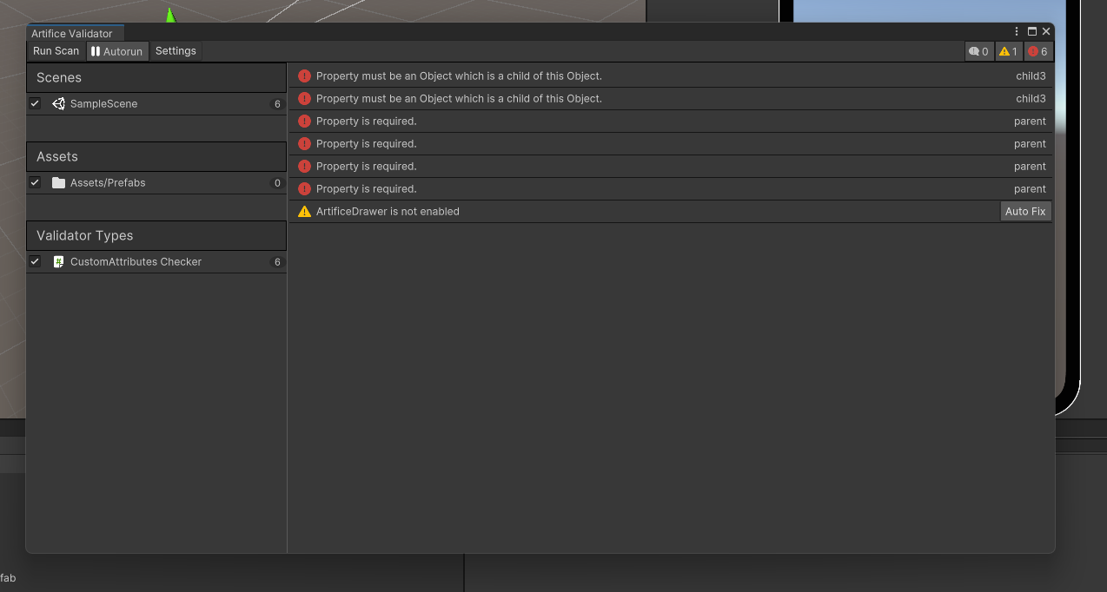Click the Unity icon next to SampleScene

[x=58, y=103]
